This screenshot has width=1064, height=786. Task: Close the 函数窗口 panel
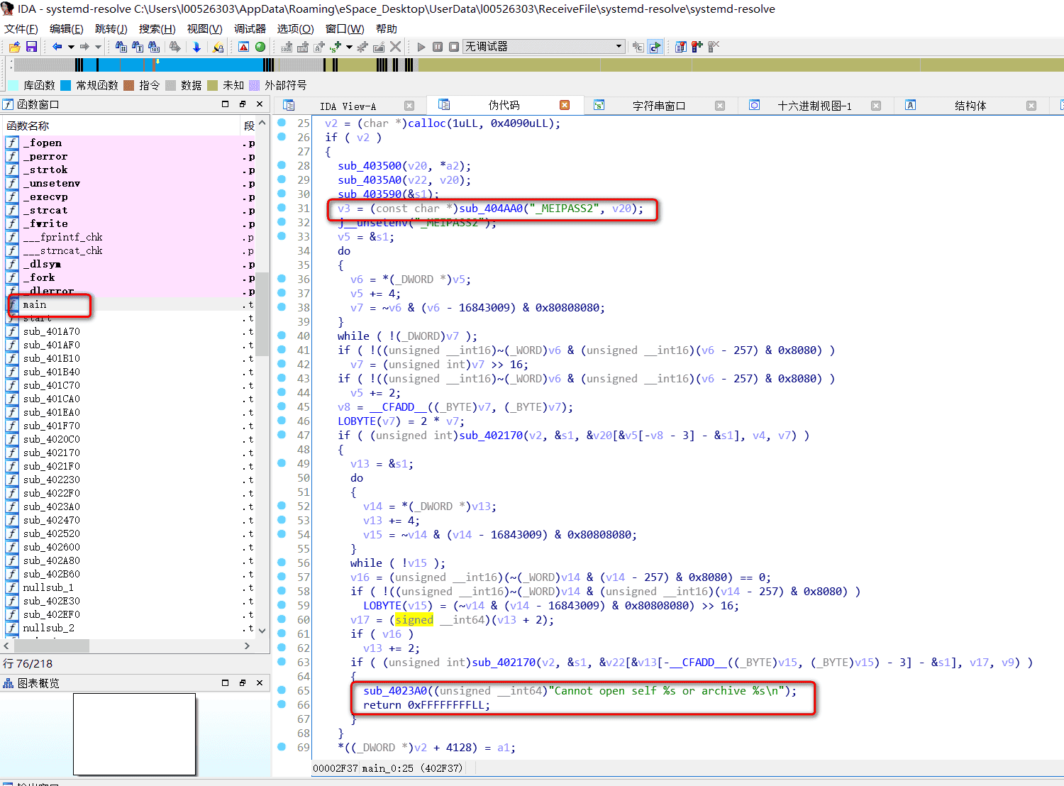point(260,104)
